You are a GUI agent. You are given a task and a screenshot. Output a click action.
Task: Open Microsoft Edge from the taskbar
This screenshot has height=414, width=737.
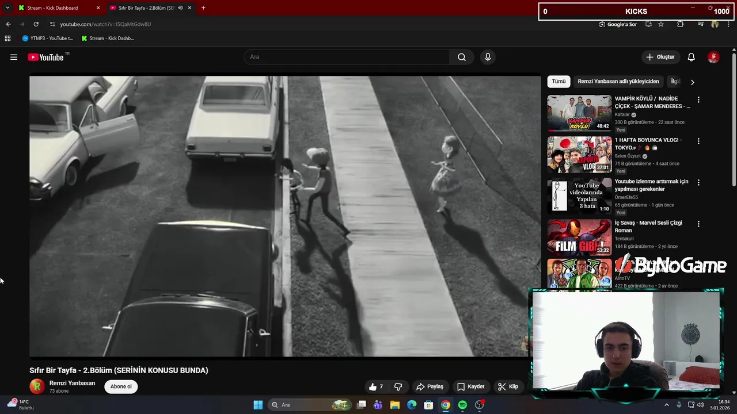412,405
